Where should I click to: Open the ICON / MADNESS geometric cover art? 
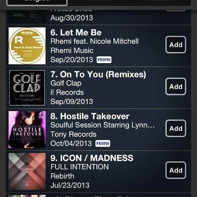27,171
